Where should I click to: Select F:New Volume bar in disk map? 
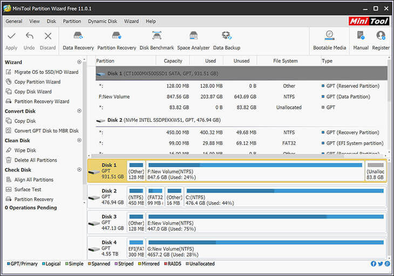point(255,171)
